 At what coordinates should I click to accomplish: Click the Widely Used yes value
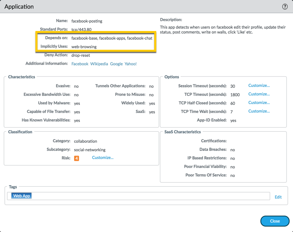coord(152,104)
